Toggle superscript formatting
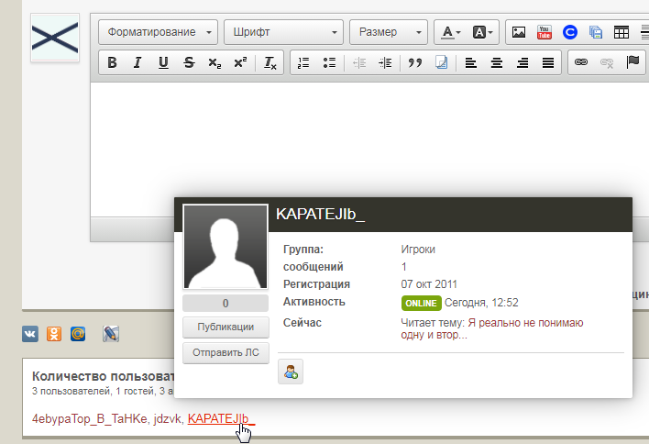Image resolution: width=649 pixels, height=444 pixels. tap(240, 62)
